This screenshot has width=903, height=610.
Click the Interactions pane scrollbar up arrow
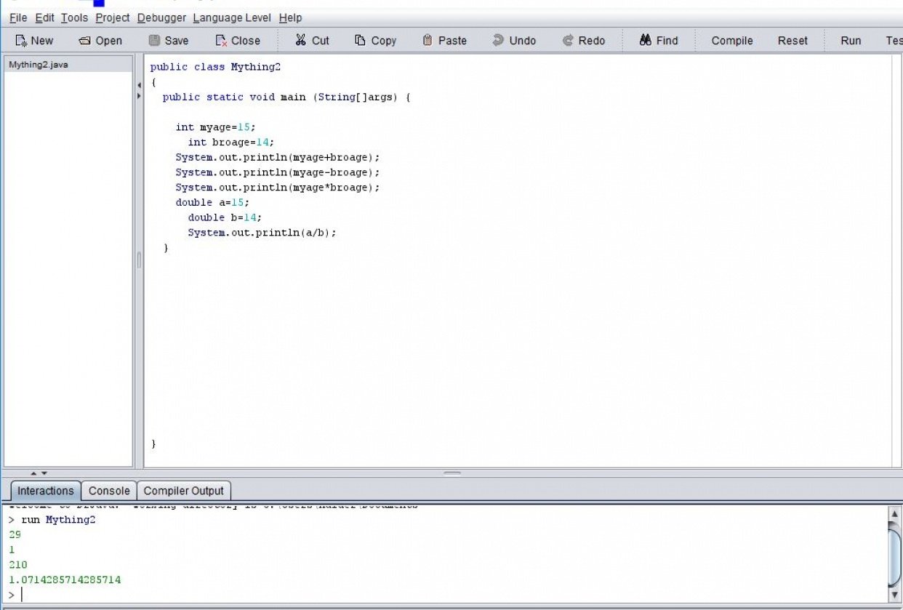pos(894,514)
